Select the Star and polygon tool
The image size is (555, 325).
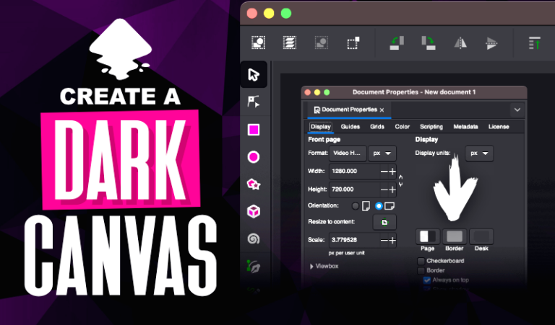point(254,184)
